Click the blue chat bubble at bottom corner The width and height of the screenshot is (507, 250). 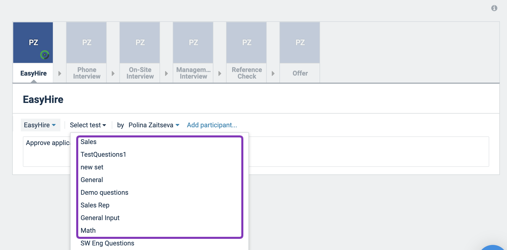(x=493, y=247)
